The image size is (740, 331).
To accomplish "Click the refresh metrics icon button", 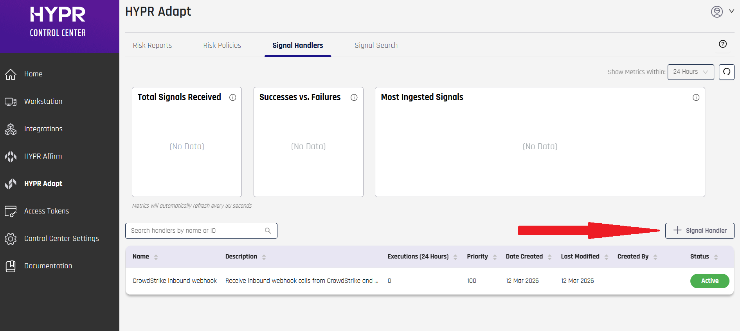I will click(726, 72).
